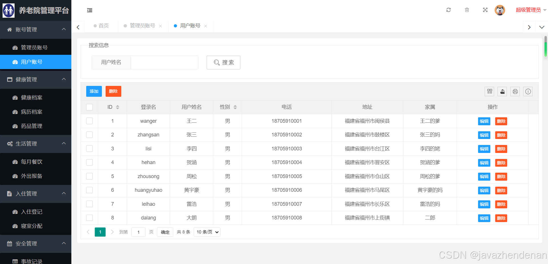Image resolution: width=548 pixels, height=264 pixels.
Task: Collapse the 入住管理 sidebar group
Action: pyautogui.click(x=36, y=194)
